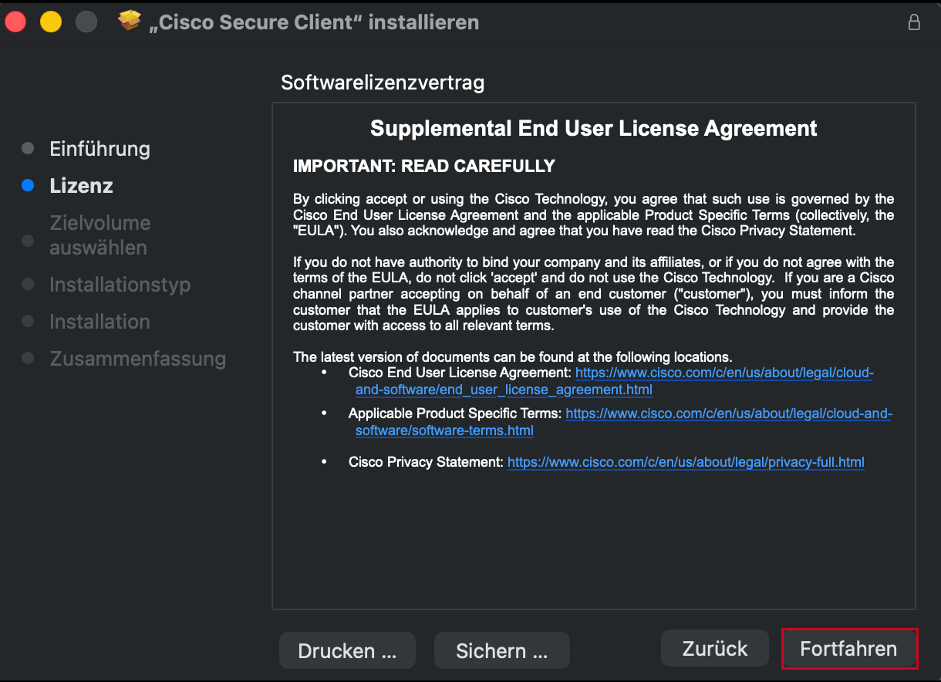The height and width of the screenshot is (682, 941).
Task: Click the Softwarelizenzvertrag heading
Action: pos(383,83)
